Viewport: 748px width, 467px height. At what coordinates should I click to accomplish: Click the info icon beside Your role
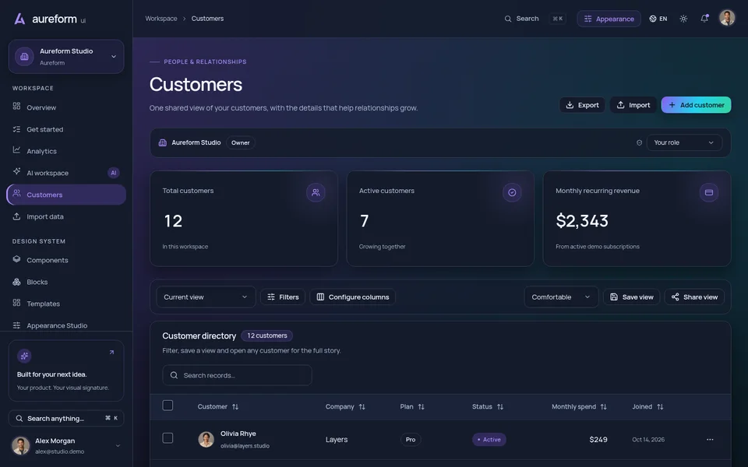pos(639,142)
